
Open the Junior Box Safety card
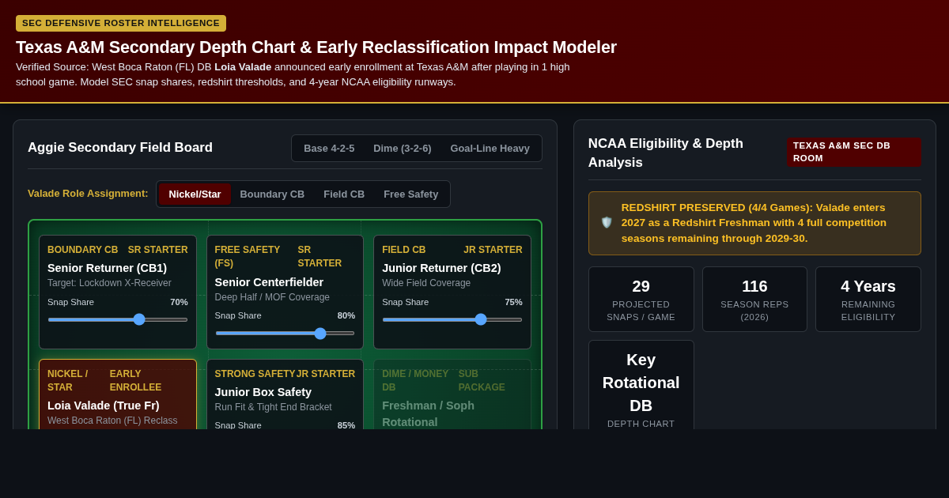tap(285, 394)
